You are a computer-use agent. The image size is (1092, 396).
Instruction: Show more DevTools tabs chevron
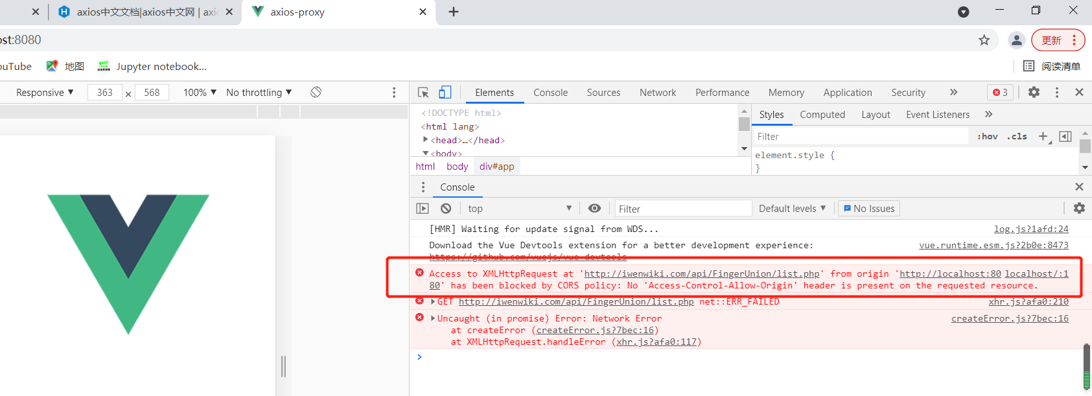953,92
